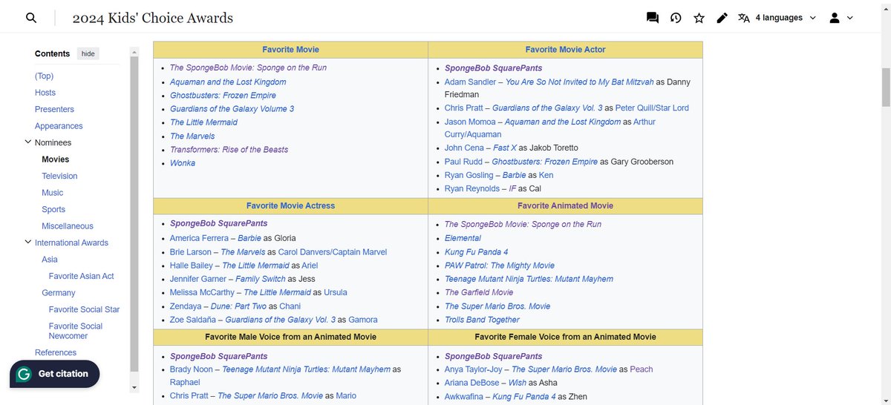This screenshot has width=891, height=405.
Task: Open the talk page speech bubble icon
Action: point(653,18)
